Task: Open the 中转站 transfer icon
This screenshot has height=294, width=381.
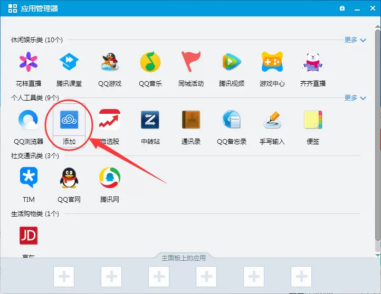Action: click(150, 120)
